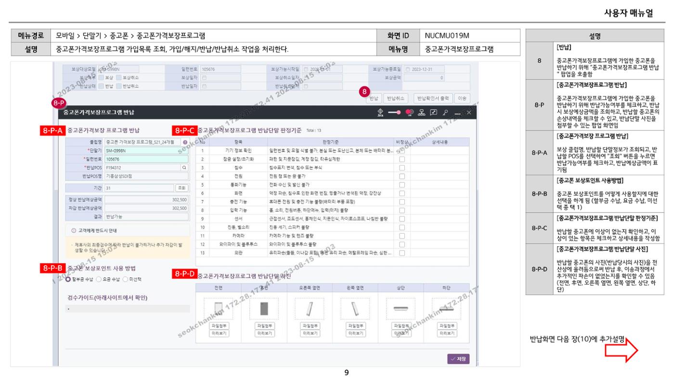
Task: Click the 하단 photo placeholder
Action: pos(446,309)
